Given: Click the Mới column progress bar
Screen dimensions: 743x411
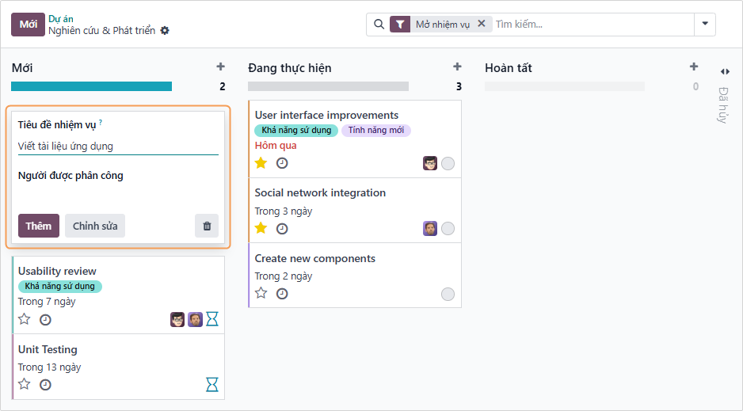Looking at the screenshot, I should [91, 86].
